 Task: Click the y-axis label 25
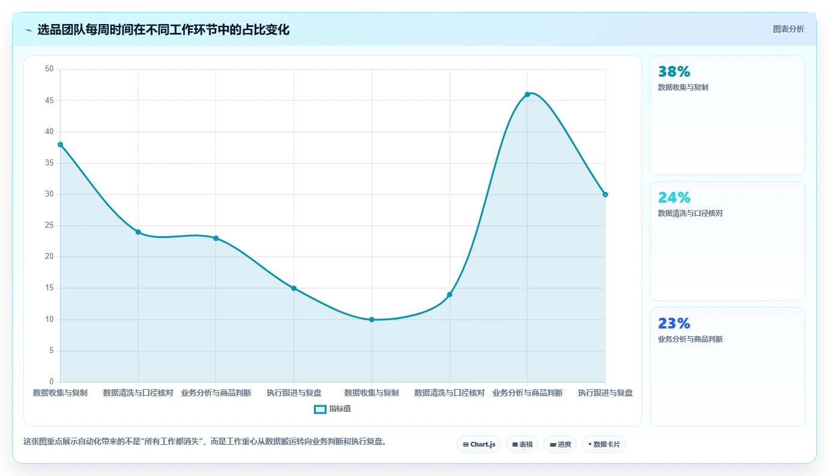[49, 225]
